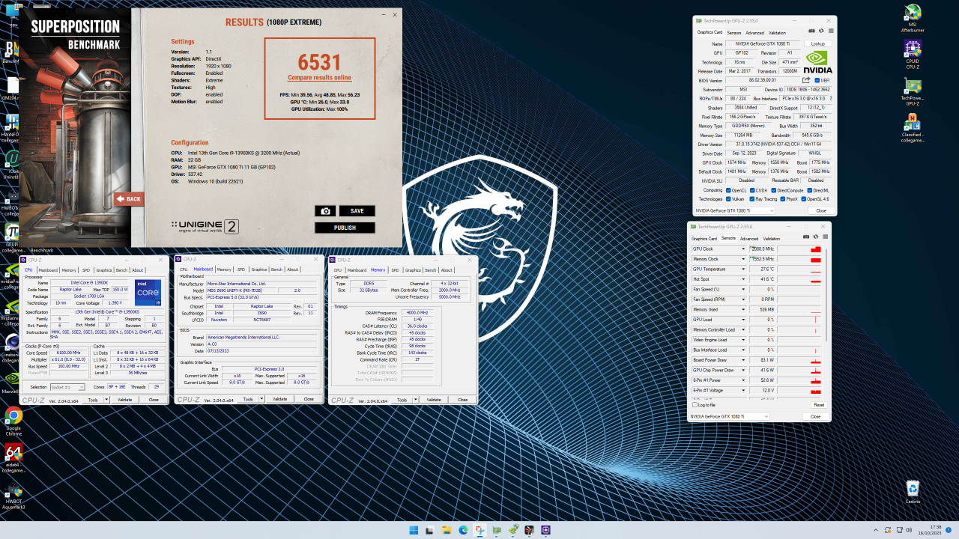Click Windows Start button on taskbar
Image resolution: width=959 pixels, height=539 pixels.
click(414, 530)
